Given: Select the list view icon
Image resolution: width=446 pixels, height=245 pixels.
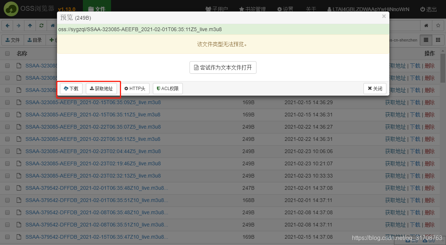Looking at the screenshot, I should [x=426, y=40].
